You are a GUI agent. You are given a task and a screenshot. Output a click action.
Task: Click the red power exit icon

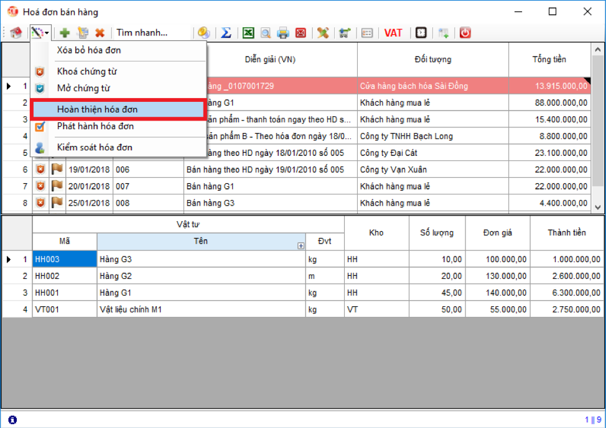[x=465, y=33]
